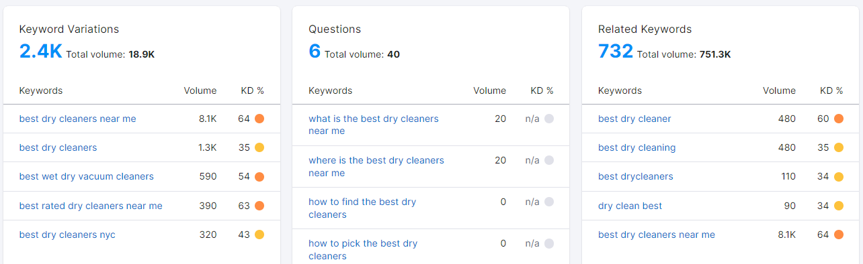Select the 'best drycleaners' related keyword
The width and height of the screenshot is (863, 264).
coord(636,177)
